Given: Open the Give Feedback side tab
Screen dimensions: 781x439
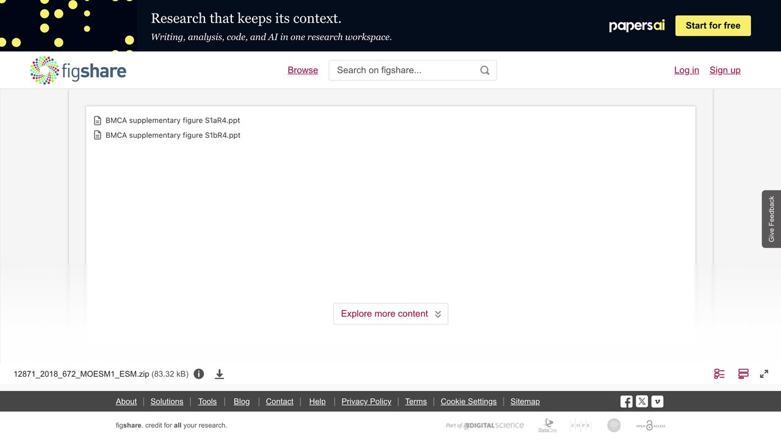Looking at the screenshot, I should 771,219.
